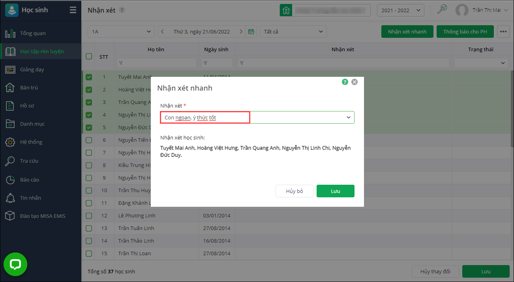Viewport: 514px width, 282px height.
Task: Click the green Lưu button in dialog
Action: 335,191
